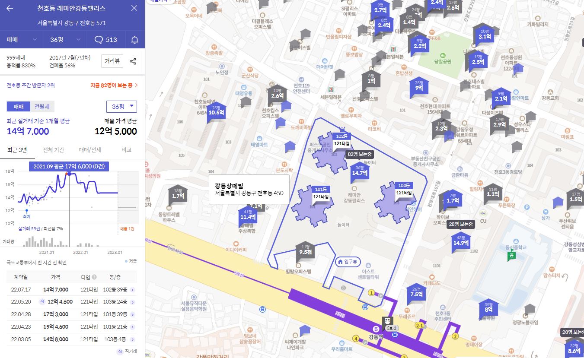Click subway exit 1 marker
Image resolution: width=584 pixels, height=358 pixels.
click(371, 293)
